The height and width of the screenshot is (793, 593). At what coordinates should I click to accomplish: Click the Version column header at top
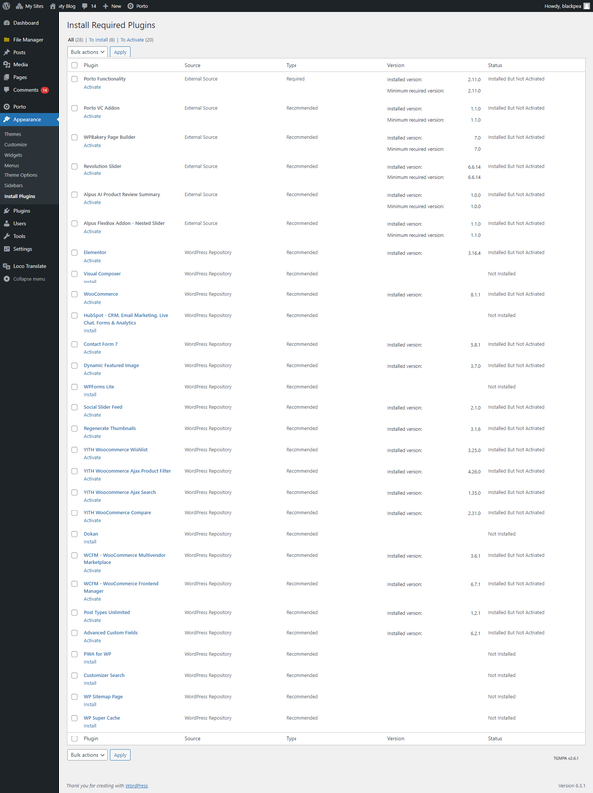395,65
